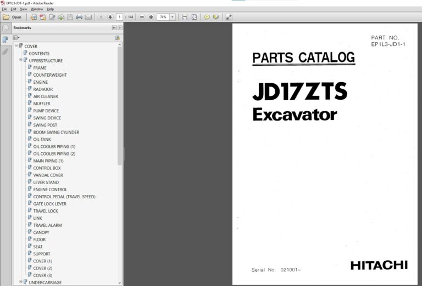Open the SWING POST bookmark
Screen dimensions: 422x286
(45, 125)
